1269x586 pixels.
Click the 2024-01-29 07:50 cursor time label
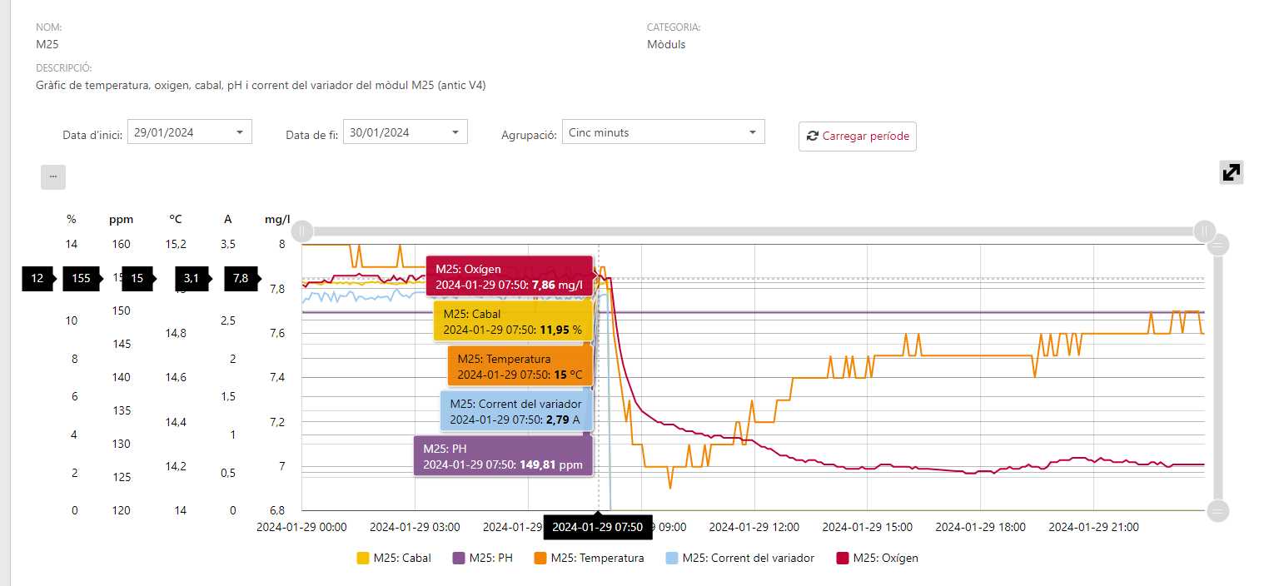pos(598,527)
